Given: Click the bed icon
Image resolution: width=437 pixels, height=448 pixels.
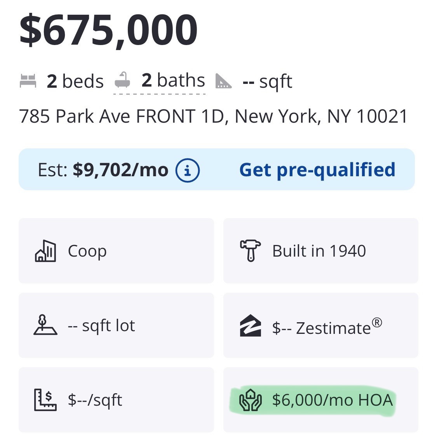Looking at the screenshot, I should tap(28, 81).
